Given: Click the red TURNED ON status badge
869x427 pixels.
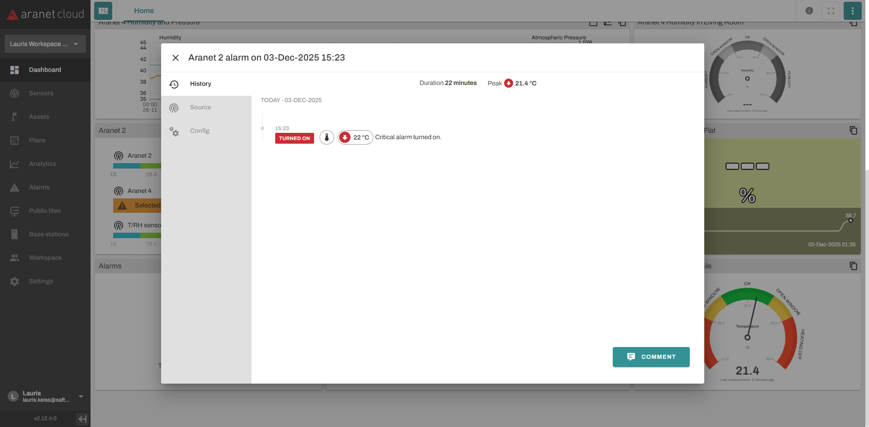Looking at the screenshot, I should 294,138.
